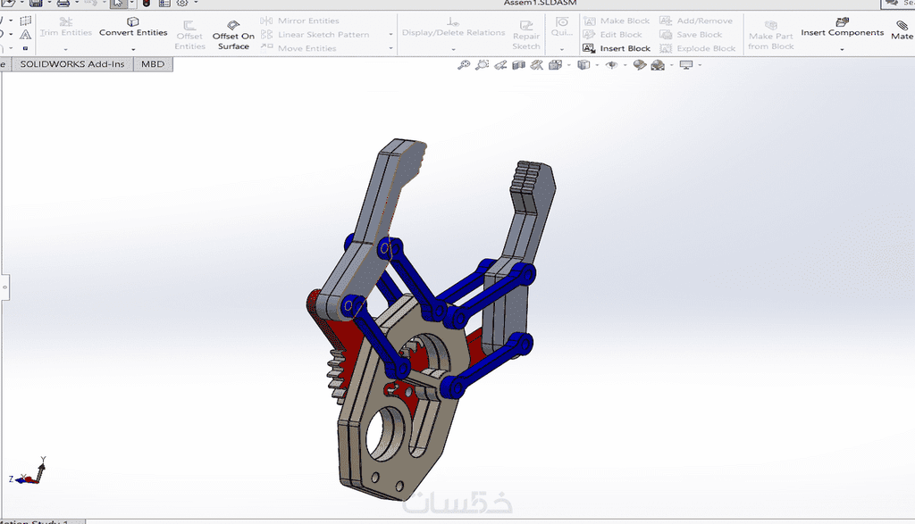Expand the Insert Components dropdown arrow
The height and width of the screenshot is (524, 915).
click(x=842, y=50)
